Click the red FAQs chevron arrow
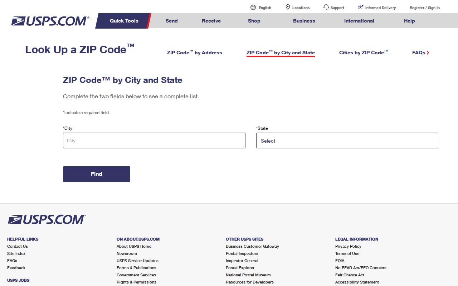This screenshot has width=458, height=286. [428, 53]
